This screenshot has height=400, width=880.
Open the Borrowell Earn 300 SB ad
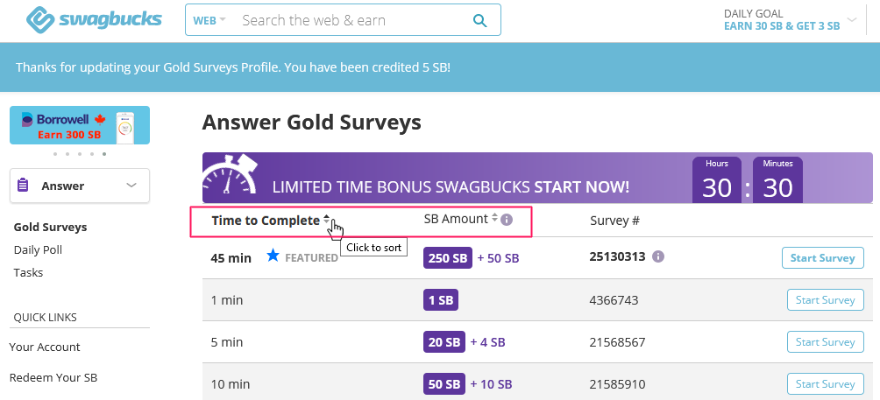tap(80, 125)
